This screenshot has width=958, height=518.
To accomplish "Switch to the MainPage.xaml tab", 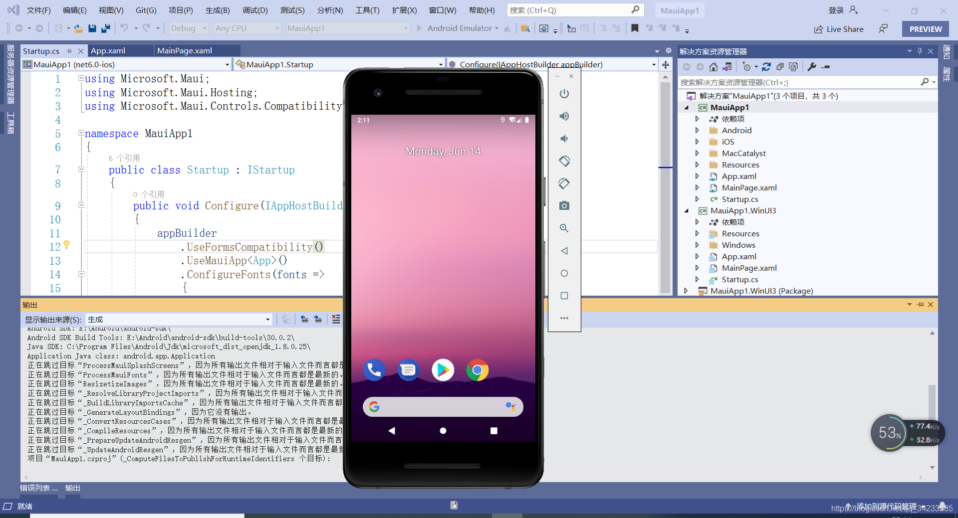I will (x=185, y=50).
